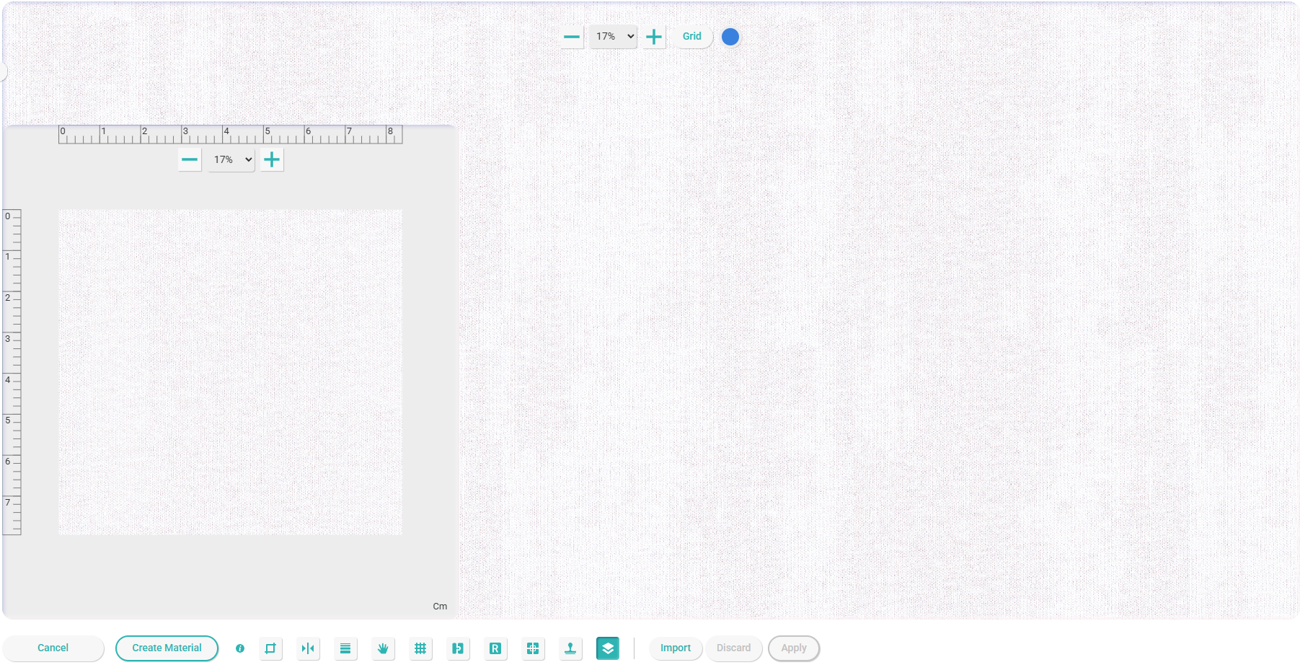Screen dimensions: 1300x670
Task: Open the blue color swatch
Action: [x=730, y=37]
